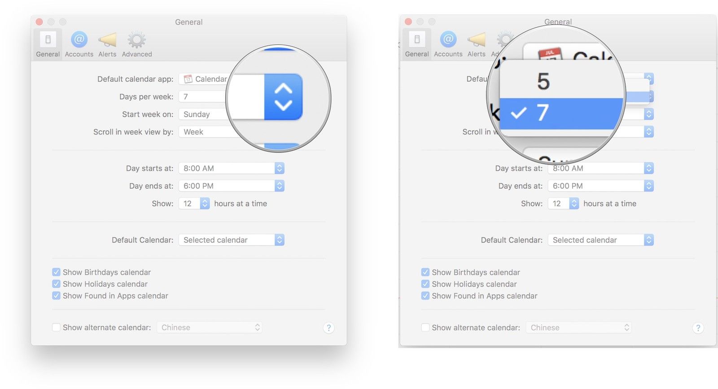Click hours stepper next to 12, left window

[x=205, y=204]
